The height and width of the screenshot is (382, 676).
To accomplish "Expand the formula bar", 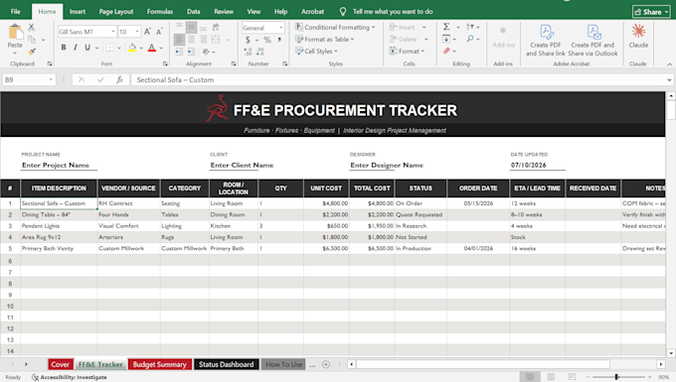I will 669,79.
